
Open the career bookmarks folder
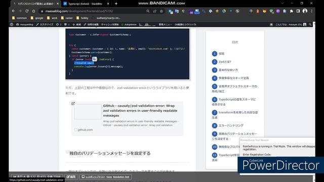(67, 18)
